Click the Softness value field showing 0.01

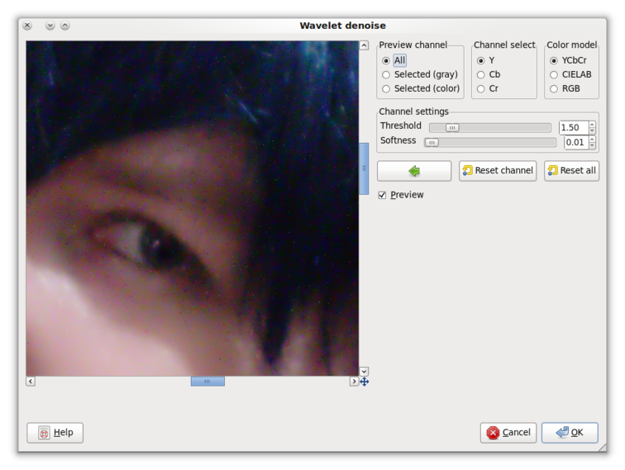[576, 142]
